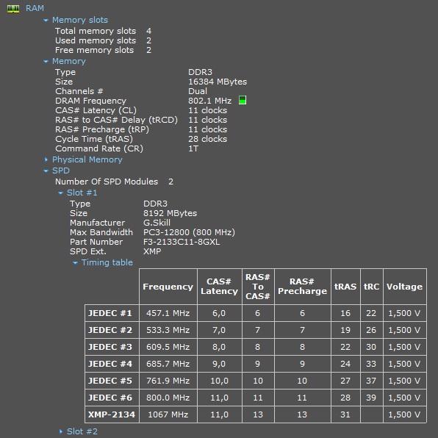Select the XMP-2134 row header

point(112,414)
